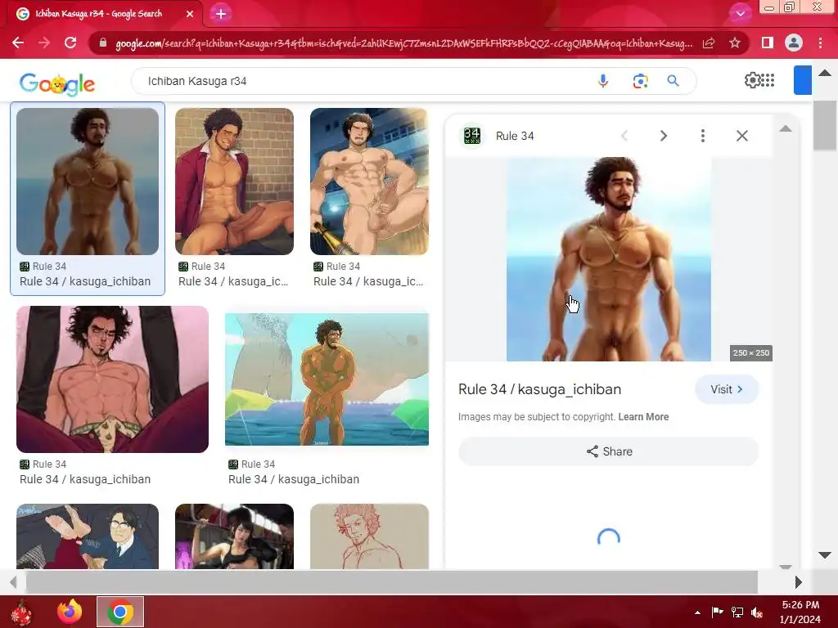Open the Chrome profile avatar menu

pos(794,43)
